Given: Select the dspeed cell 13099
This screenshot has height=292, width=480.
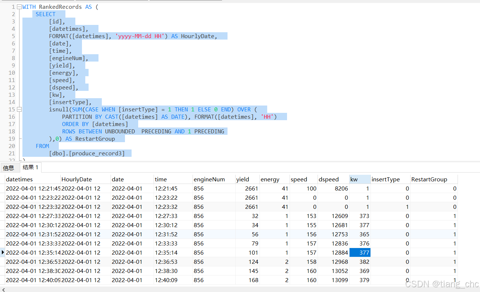Looking at the screenshot, I should click(x=333, y=280).
